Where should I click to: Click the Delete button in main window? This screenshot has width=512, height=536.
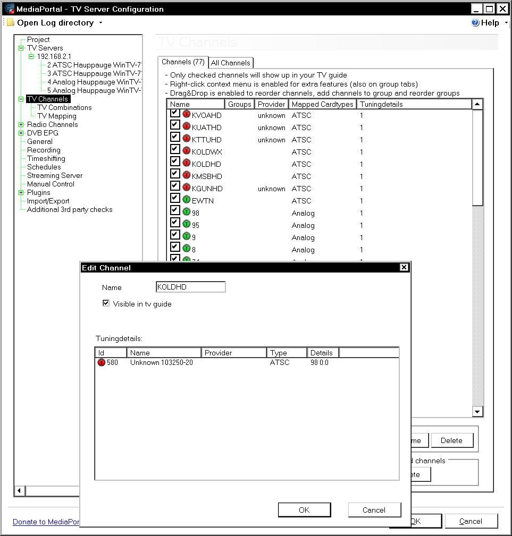tap(452, 440)
